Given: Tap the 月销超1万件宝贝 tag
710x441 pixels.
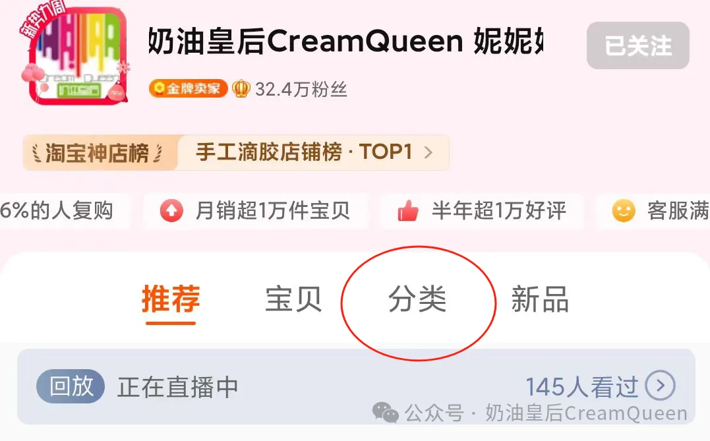Looking at the screenshot, I should point(255,210).
